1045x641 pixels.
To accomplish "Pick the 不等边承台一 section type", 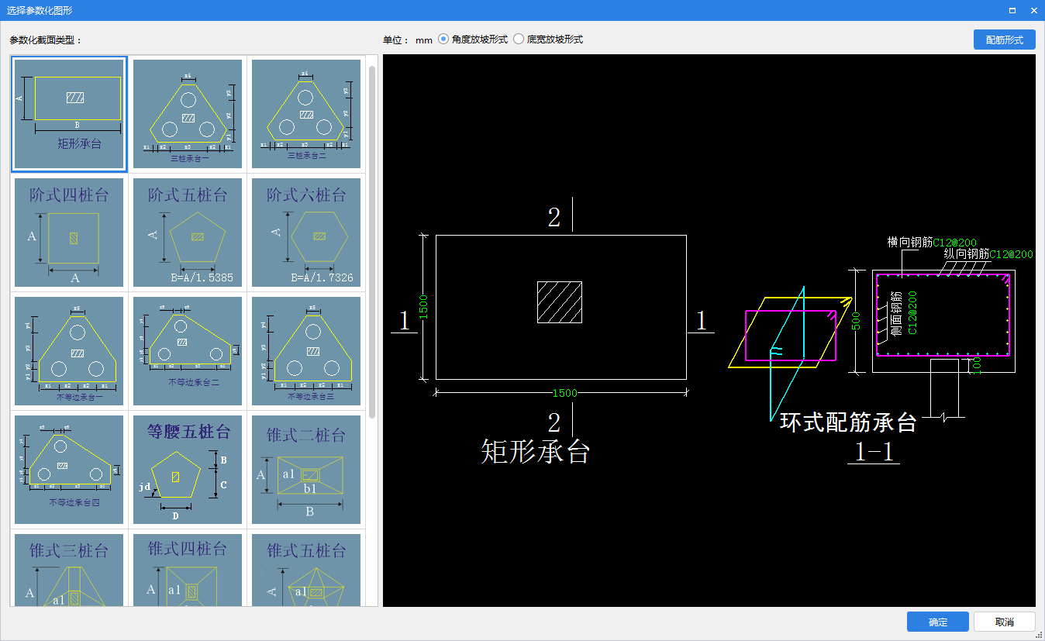I will point(69,351).
